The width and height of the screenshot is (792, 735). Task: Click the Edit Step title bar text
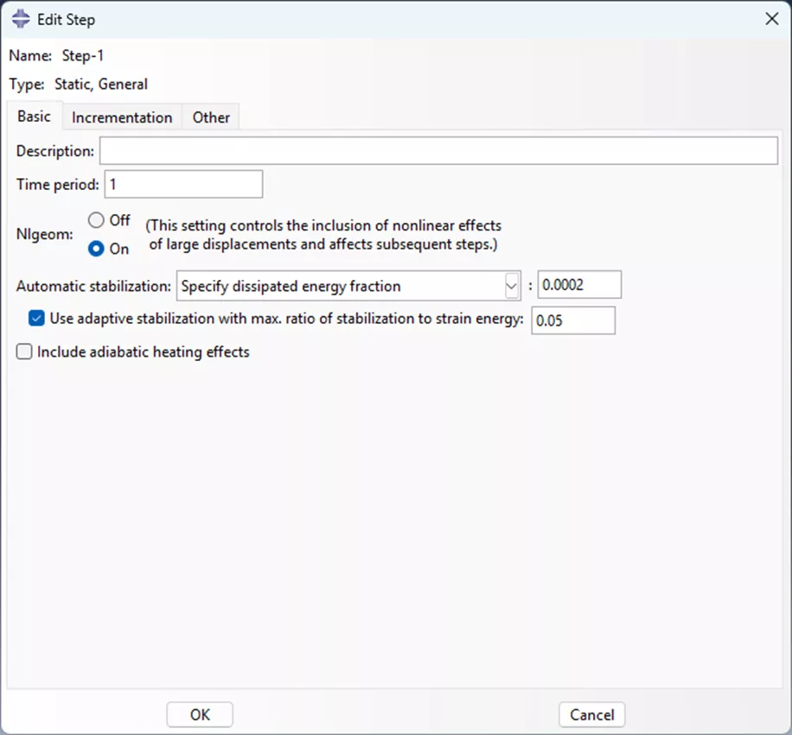[x=66, y=19]
